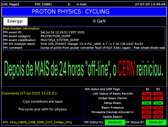
Task: Select the Post Mortem Information heading
Action: [x=21, y=29]
